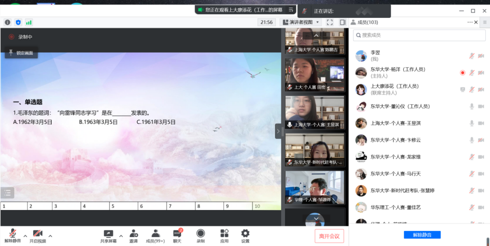Turn on camera with 开启视频
490x246 pixels.
coord(38,236)
